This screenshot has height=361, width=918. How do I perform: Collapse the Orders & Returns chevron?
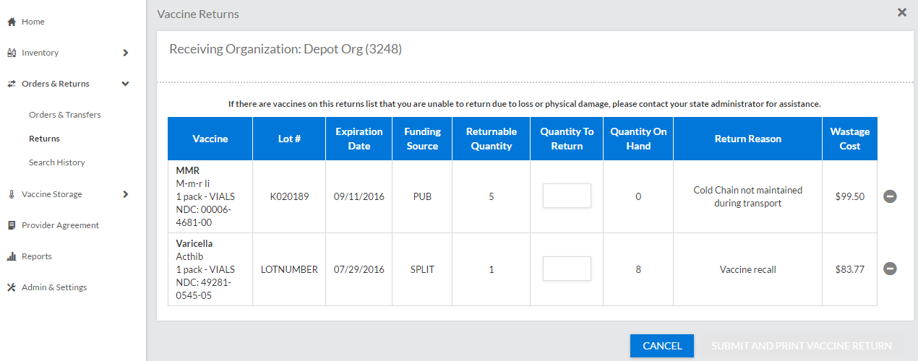click(126, 84)
